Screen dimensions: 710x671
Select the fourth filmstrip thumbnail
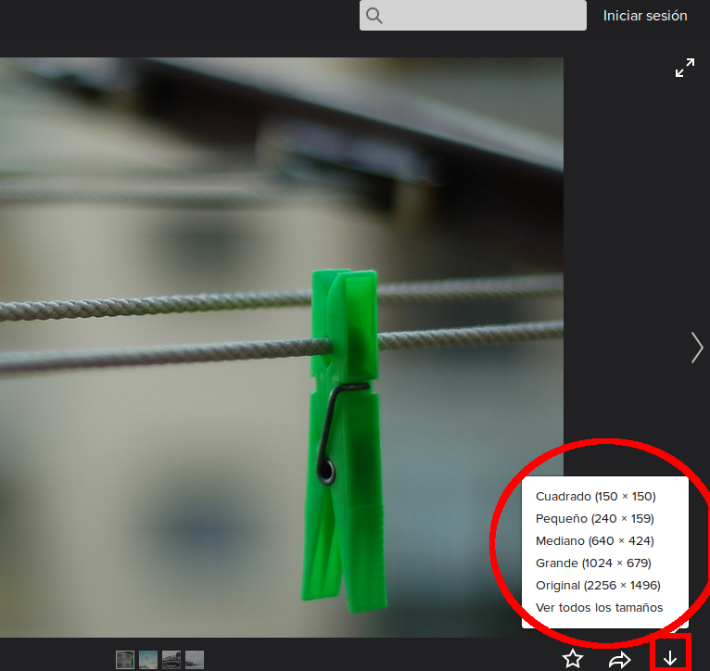(x=195, y=660)
